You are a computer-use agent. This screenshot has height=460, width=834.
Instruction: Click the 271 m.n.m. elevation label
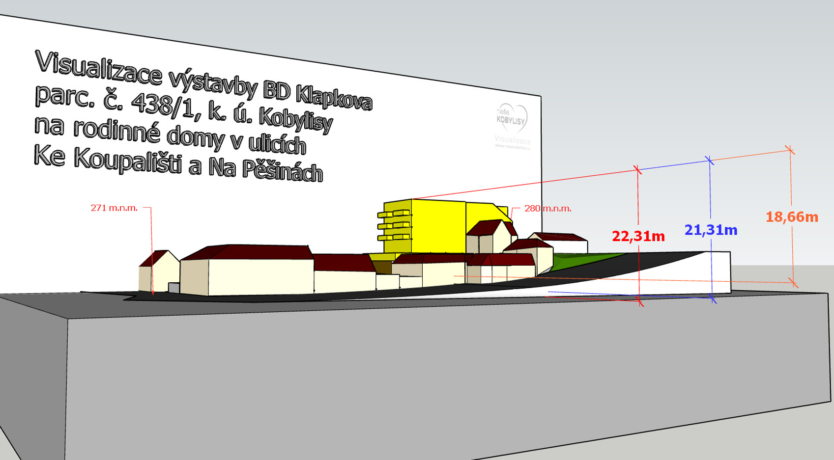click(114, 208)
